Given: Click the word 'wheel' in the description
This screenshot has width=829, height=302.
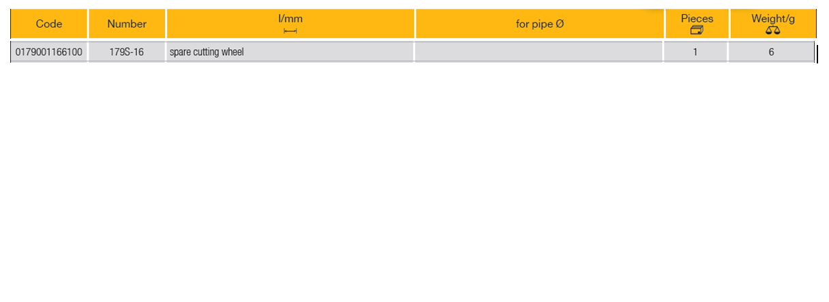Looking at the screenshot, I should 232,52.
